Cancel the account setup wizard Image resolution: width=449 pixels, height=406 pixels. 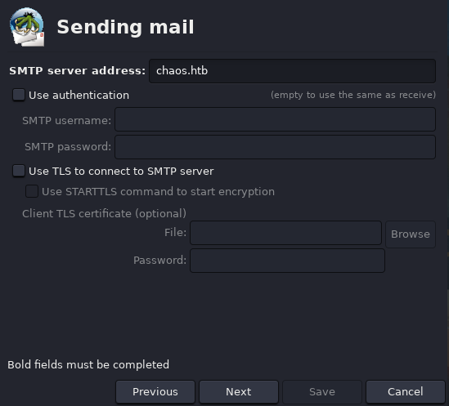[406, 391]
